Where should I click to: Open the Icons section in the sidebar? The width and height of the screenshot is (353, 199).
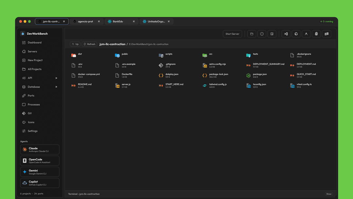click(x=30, y=122)
